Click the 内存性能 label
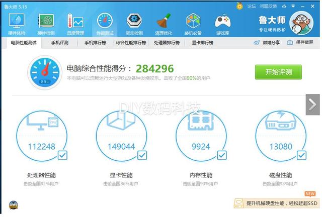The width and height of the screenshot is (322, 217). click(201, 175)
